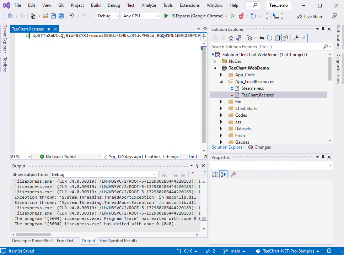Open the Any CPU platform dropdown

pos(141,16)
